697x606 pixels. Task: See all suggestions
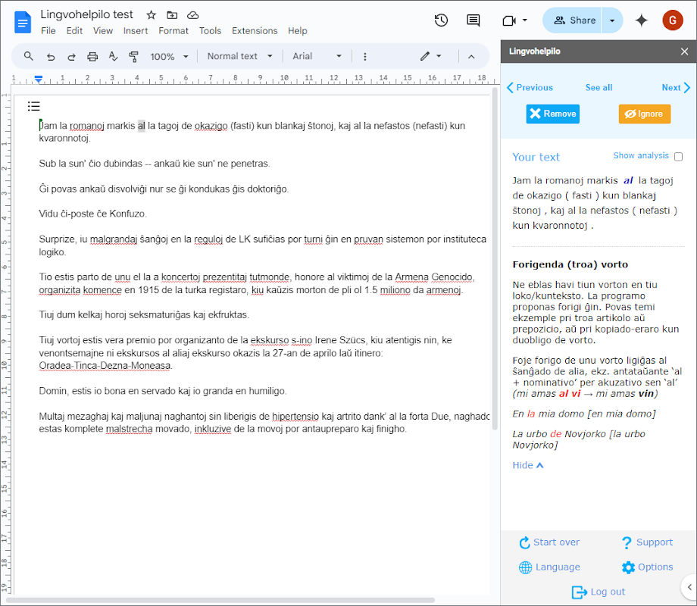point(599,88)
